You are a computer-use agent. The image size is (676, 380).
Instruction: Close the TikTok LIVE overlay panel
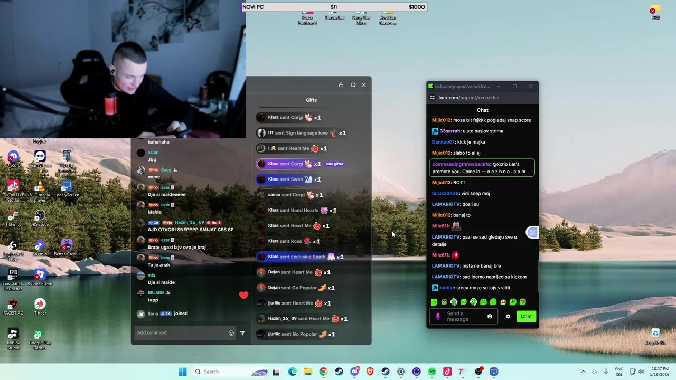pos(363,85)
